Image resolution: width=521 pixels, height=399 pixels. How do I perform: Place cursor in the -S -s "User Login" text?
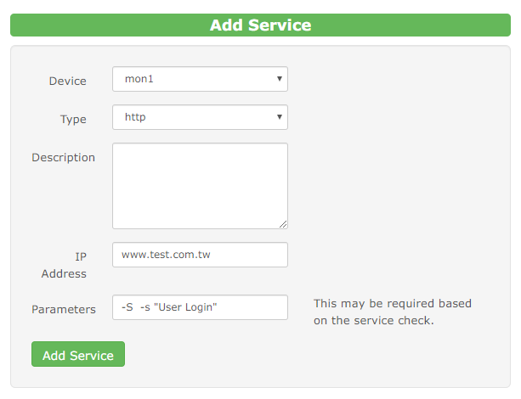pyautogui.click(x=169, y=307)
